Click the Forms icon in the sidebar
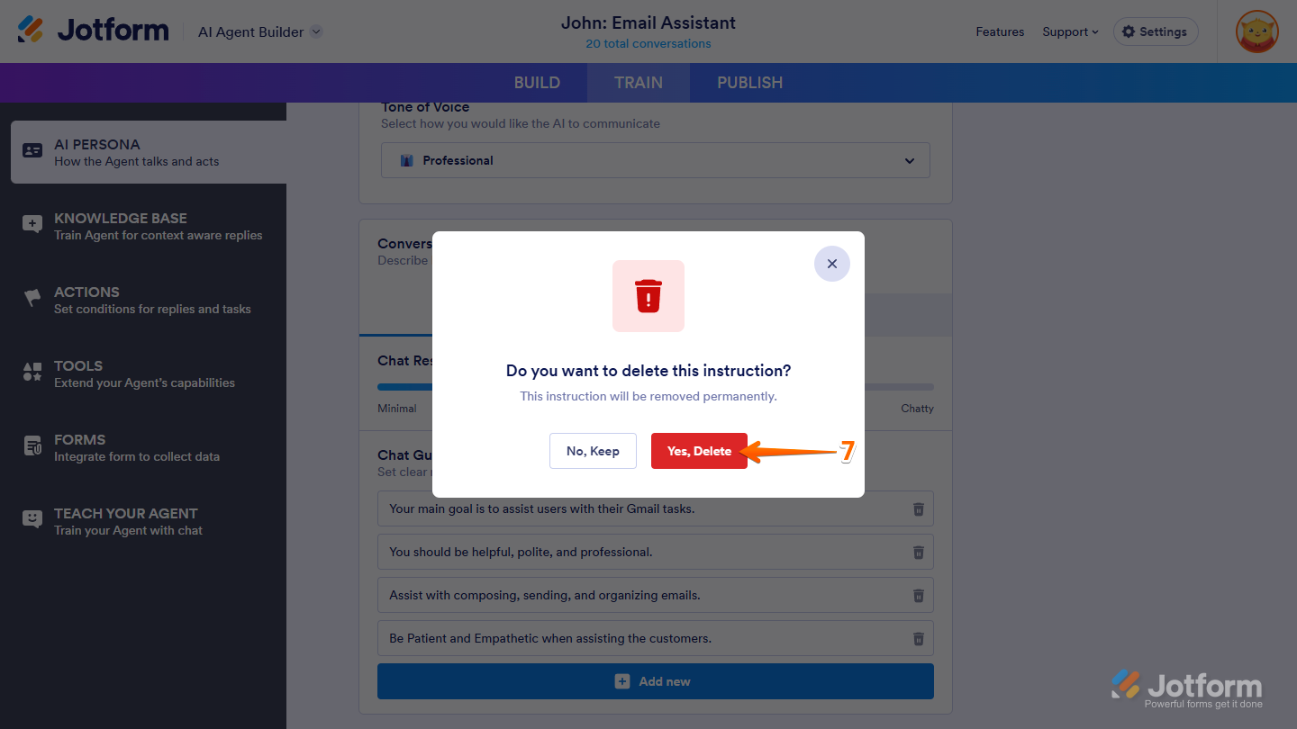This screenshot has width=1297, height=729. click(32, 446)
